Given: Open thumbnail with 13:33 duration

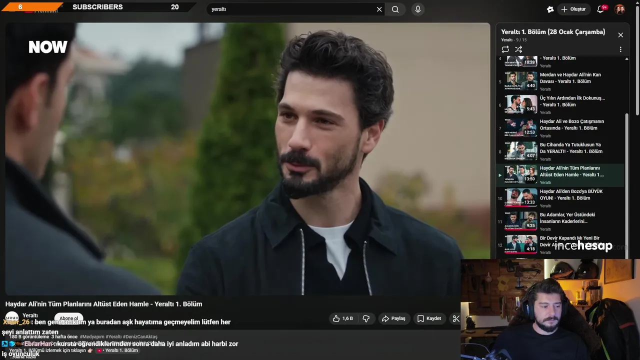Looking at the screenshot, I should [521, 197].
